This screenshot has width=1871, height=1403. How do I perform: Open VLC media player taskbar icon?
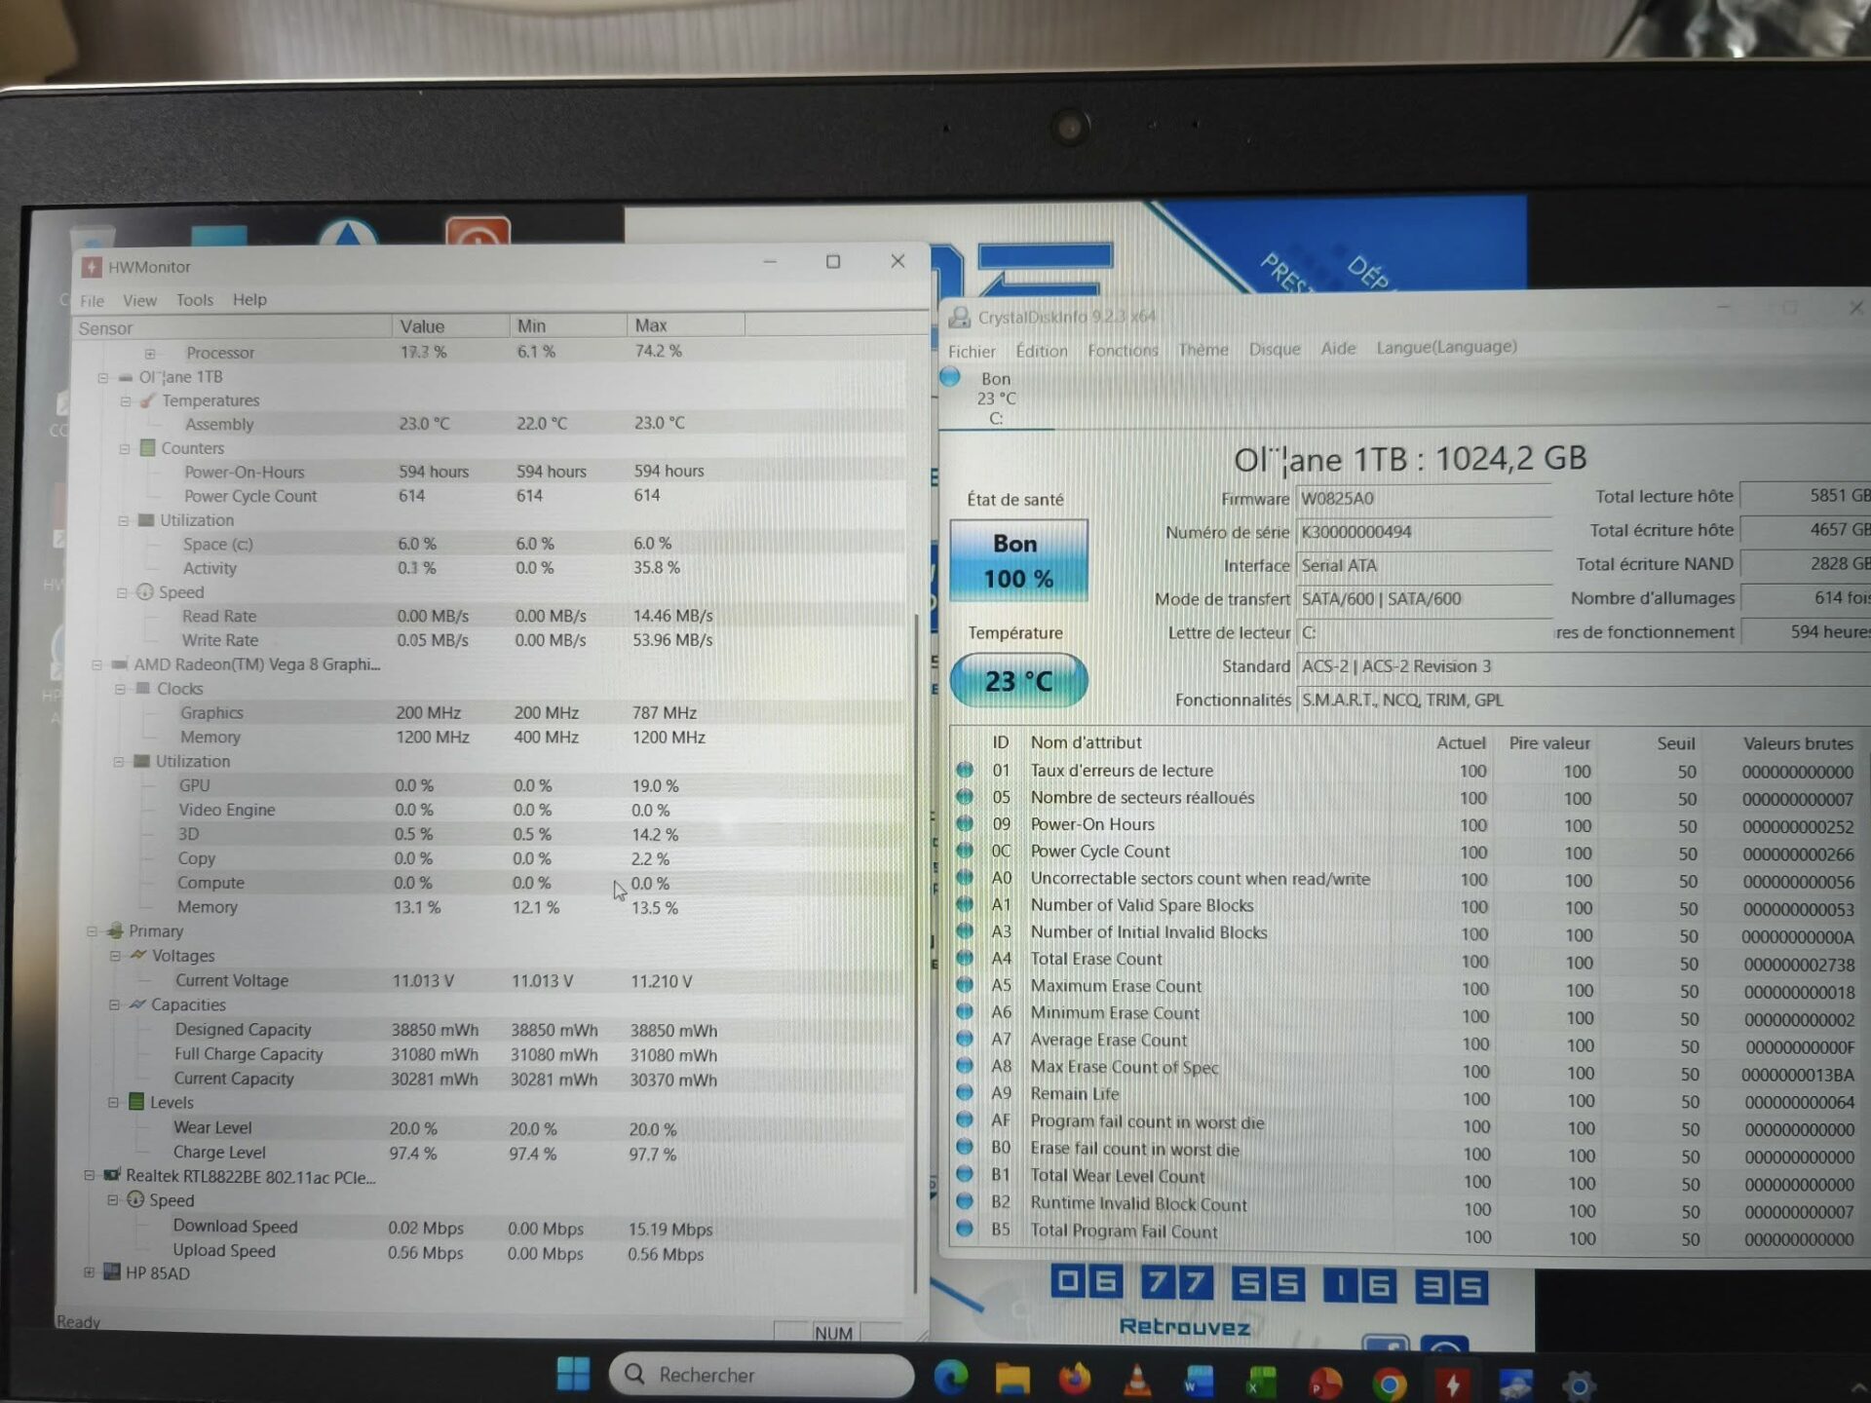pyautogui.click(x=1136, y=1380)
